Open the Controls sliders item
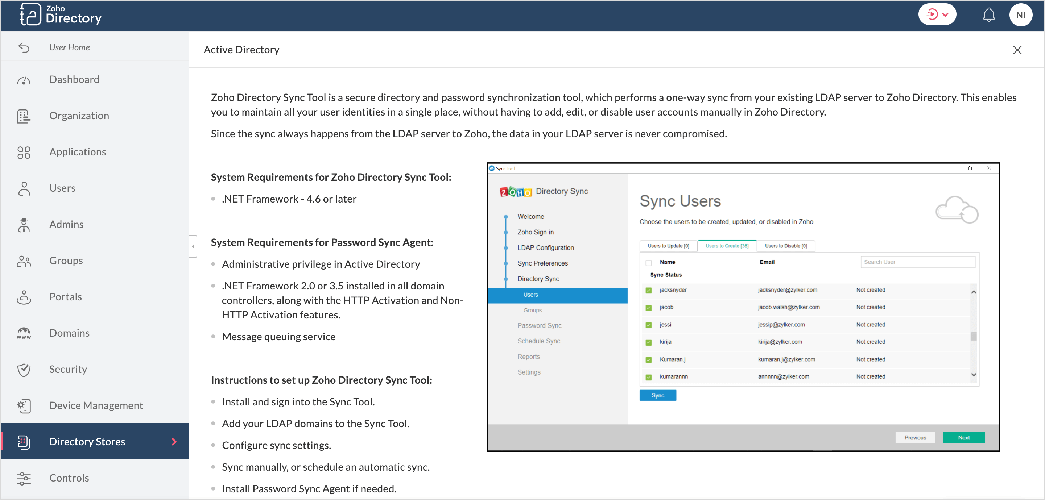The image size is (1045, 500). pos(69,478)
